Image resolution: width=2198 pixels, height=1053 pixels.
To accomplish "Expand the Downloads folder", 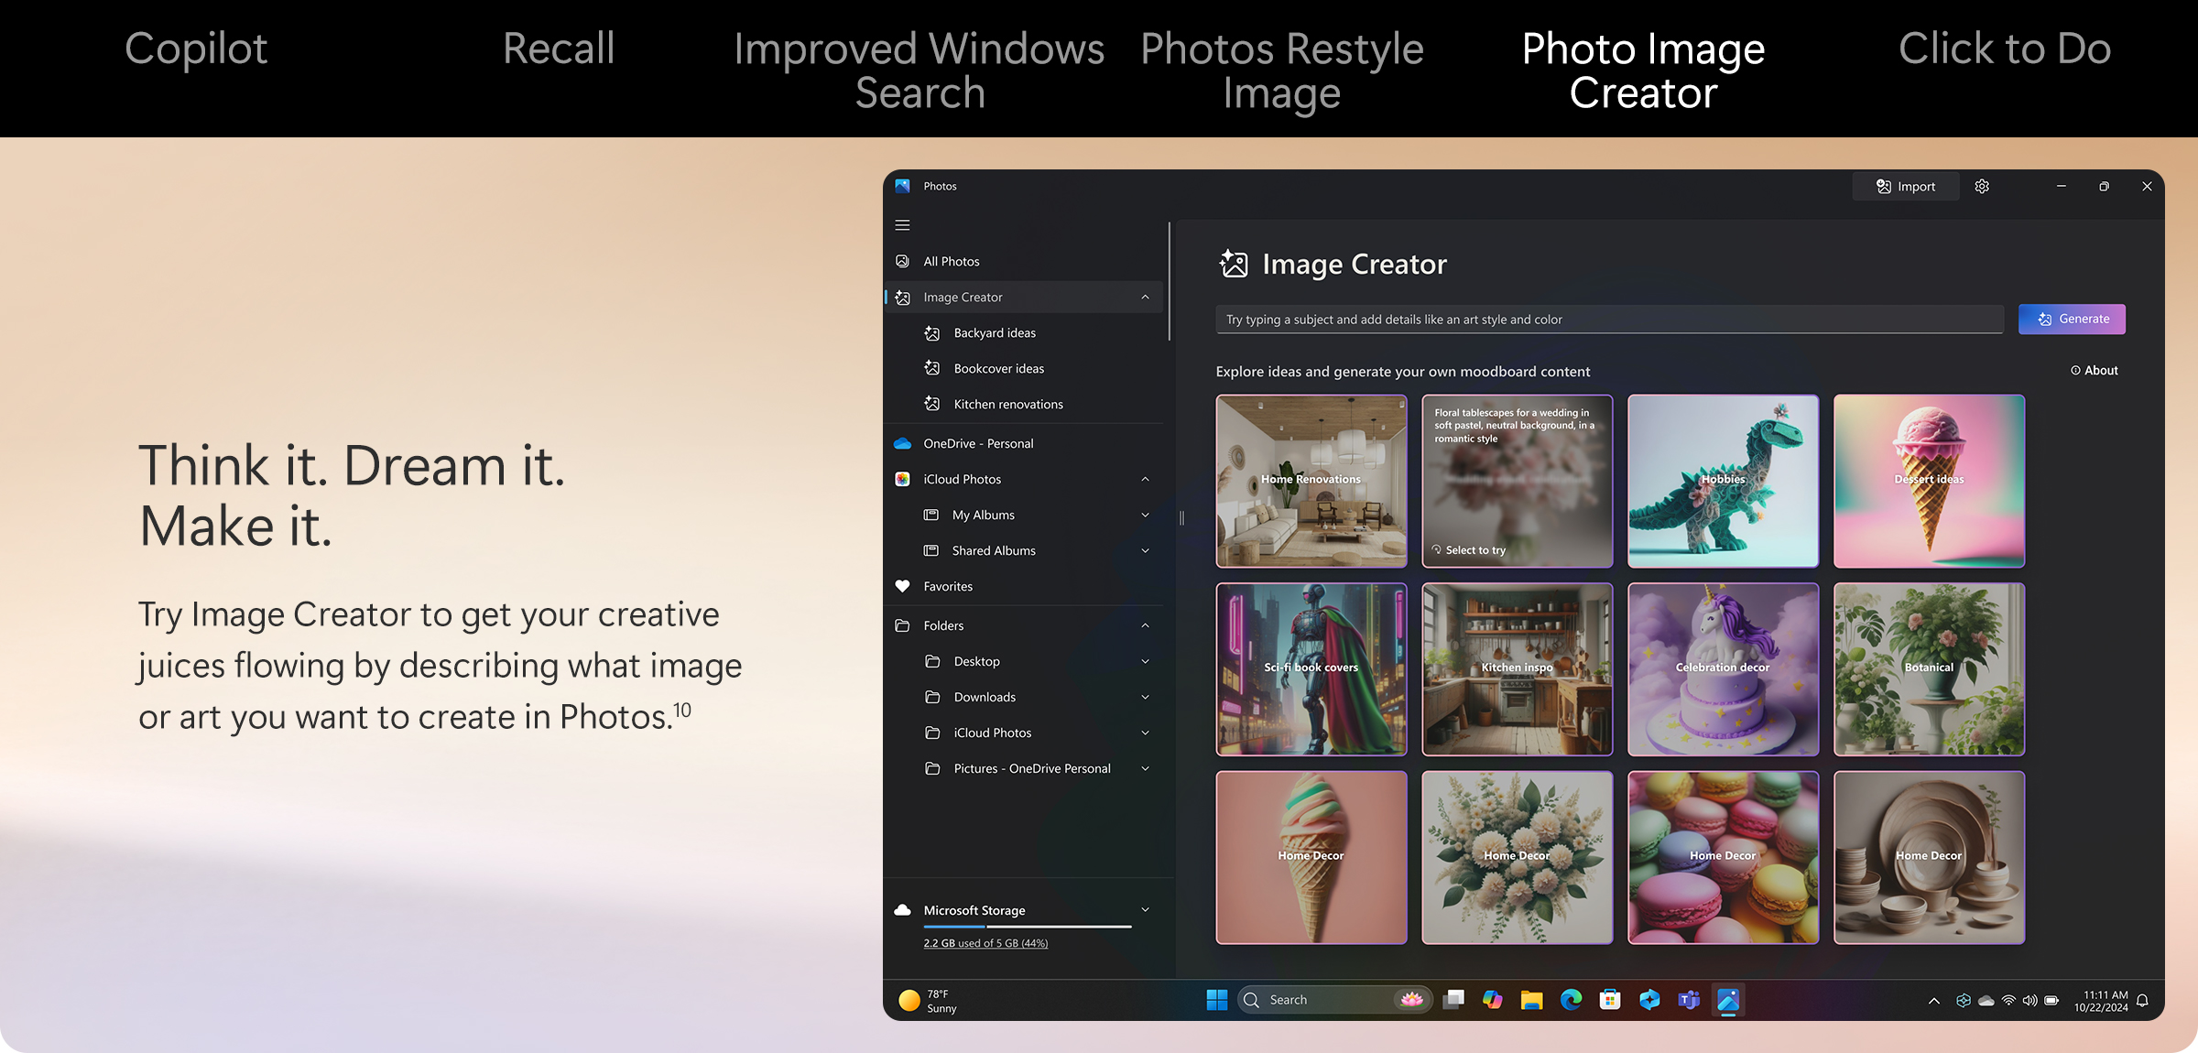I will [1145, 698].
